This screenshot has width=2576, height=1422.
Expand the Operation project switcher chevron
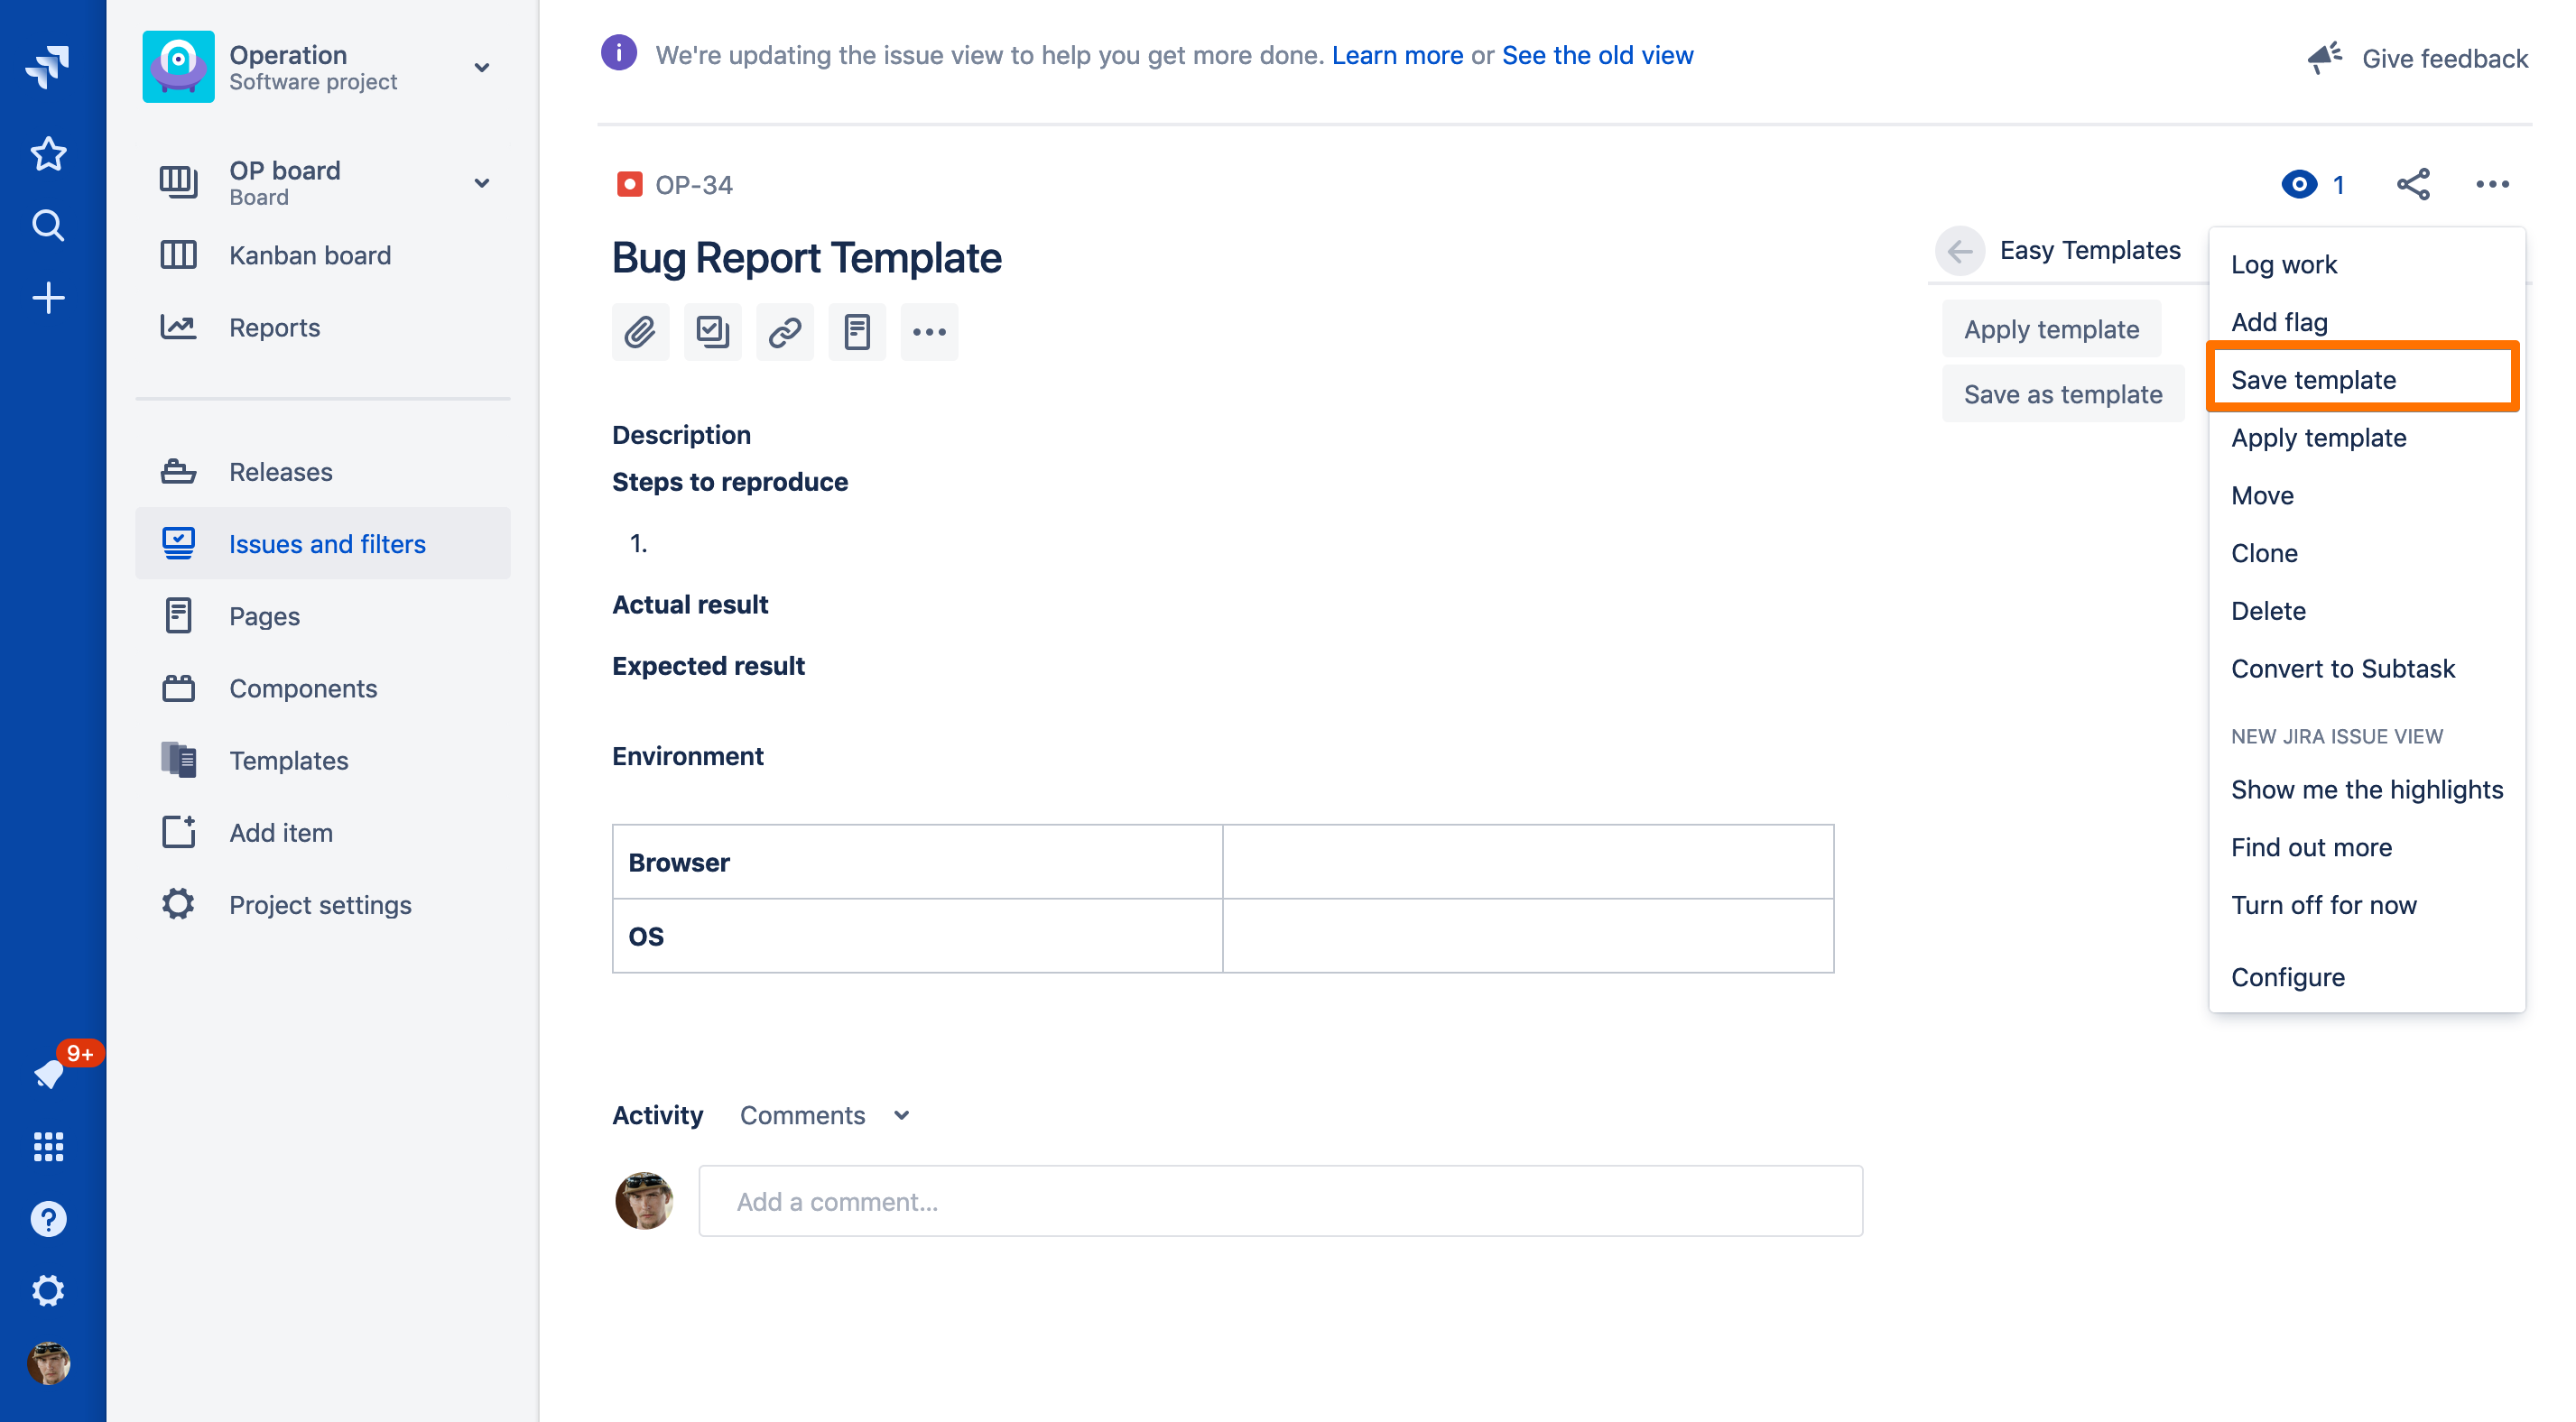click(482, 68)
